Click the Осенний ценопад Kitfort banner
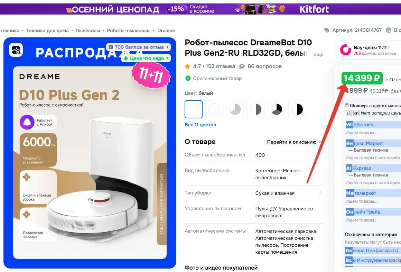 (200, 9)
